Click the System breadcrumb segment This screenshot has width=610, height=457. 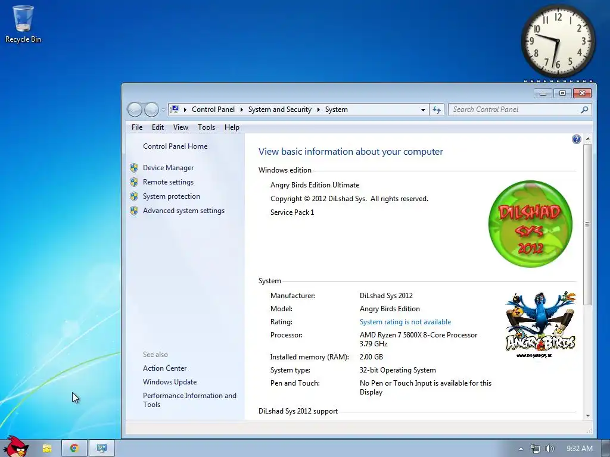(337, 109)
